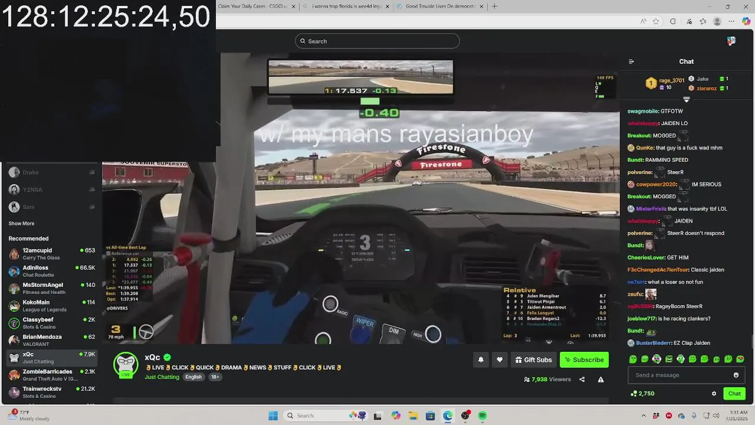Switch to Claim Your Daily Cases tab
Image resolution: width=755 pixels, height=425 pixels.
click(x=257, y=6)
